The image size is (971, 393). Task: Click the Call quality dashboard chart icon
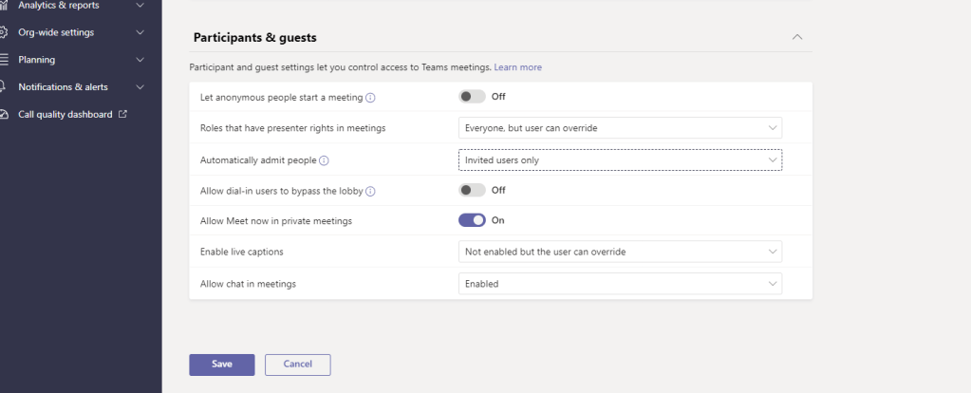pos(4,115)
